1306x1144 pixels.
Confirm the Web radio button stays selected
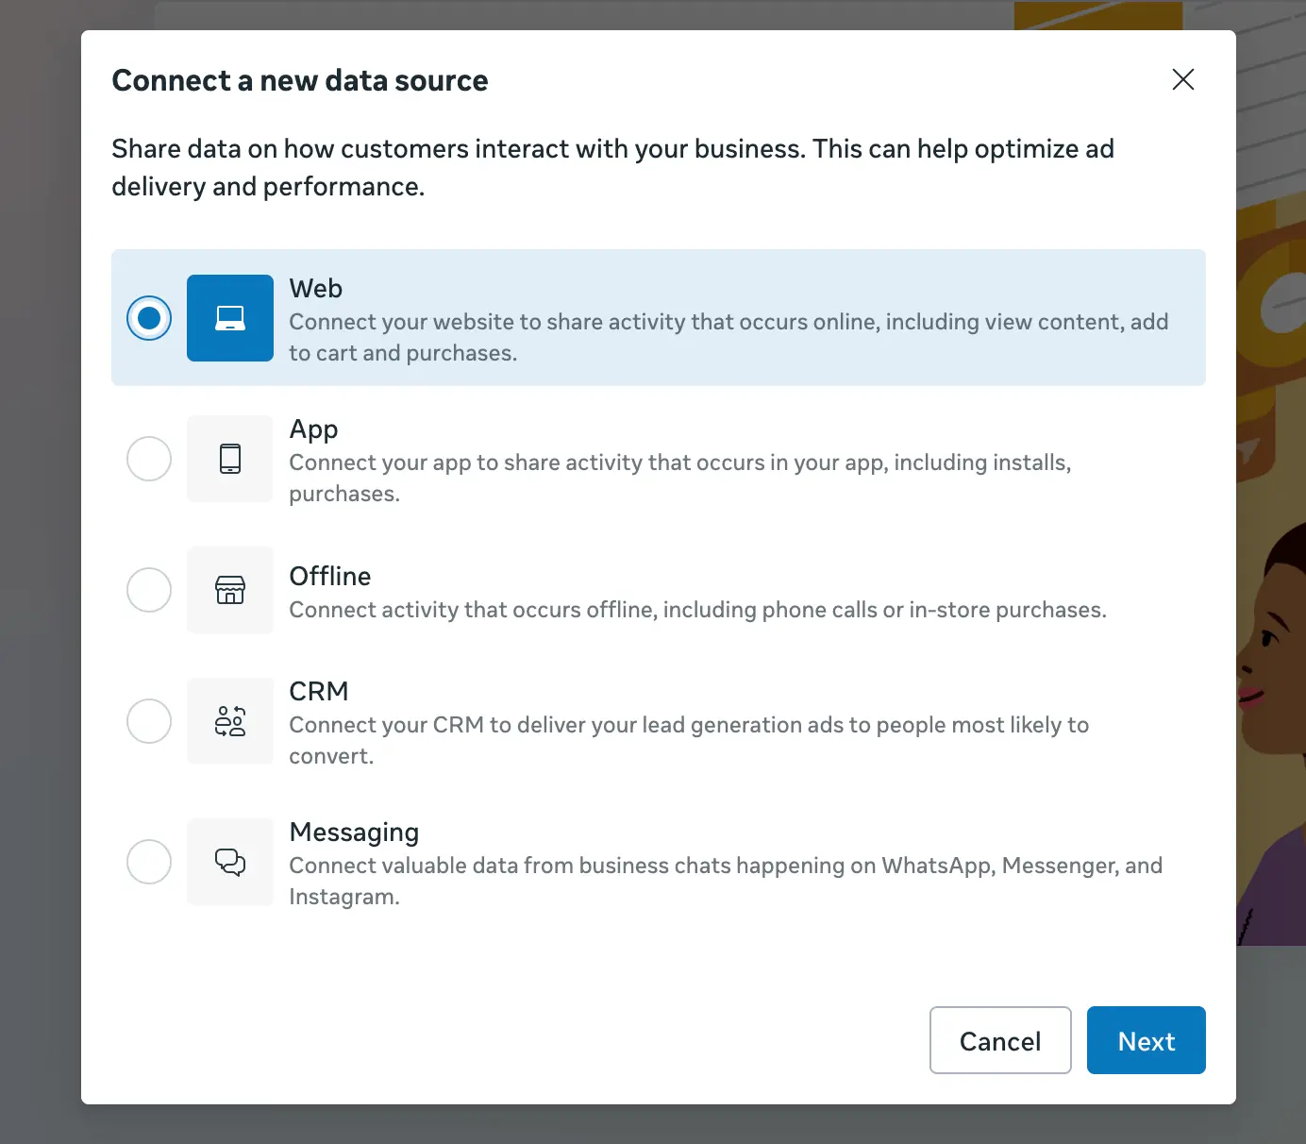148,318
